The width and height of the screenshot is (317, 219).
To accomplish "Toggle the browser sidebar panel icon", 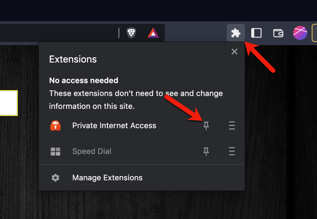I will pyautogui.click(x=256, y=33).
